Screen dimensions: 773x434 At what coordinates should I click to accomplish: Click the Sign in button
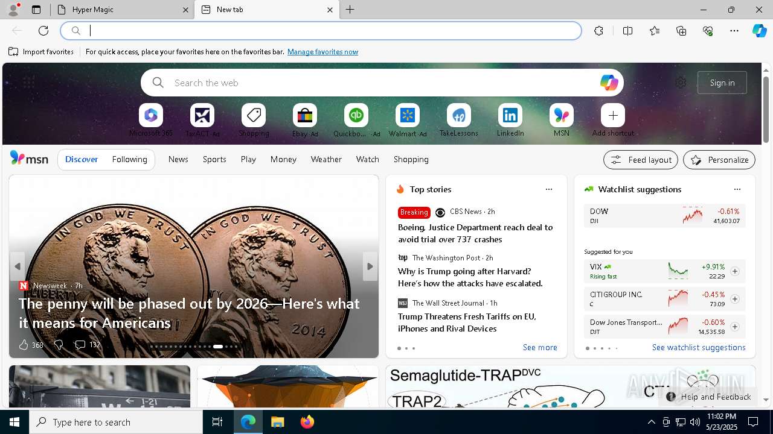point(722,83)
